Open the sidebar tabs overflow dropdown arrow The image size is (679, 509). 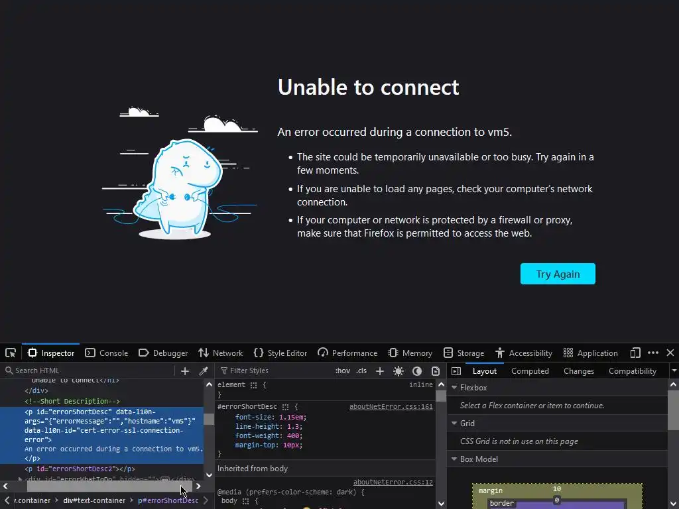click(x=674, y=371)
